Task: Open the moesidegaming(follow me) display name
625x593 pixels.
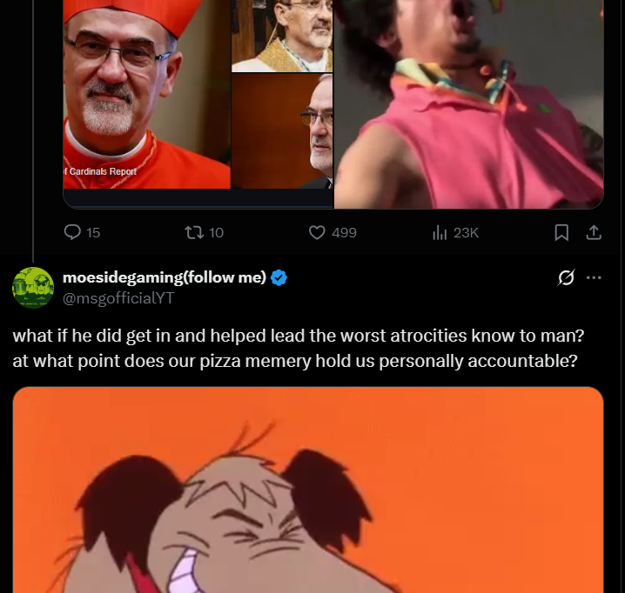Action: [x=165, y=277]
